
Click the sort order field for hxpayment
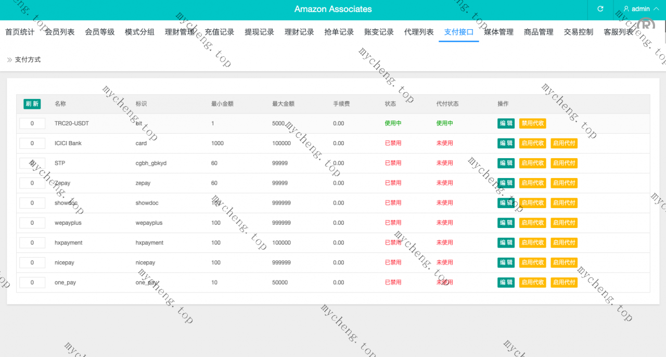(x=32, y=243)
